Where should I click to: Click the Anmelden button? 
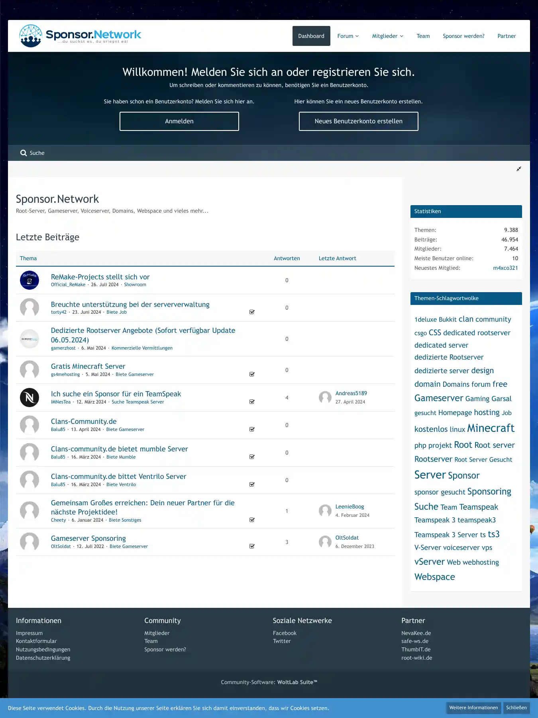(x=179, y=121)
